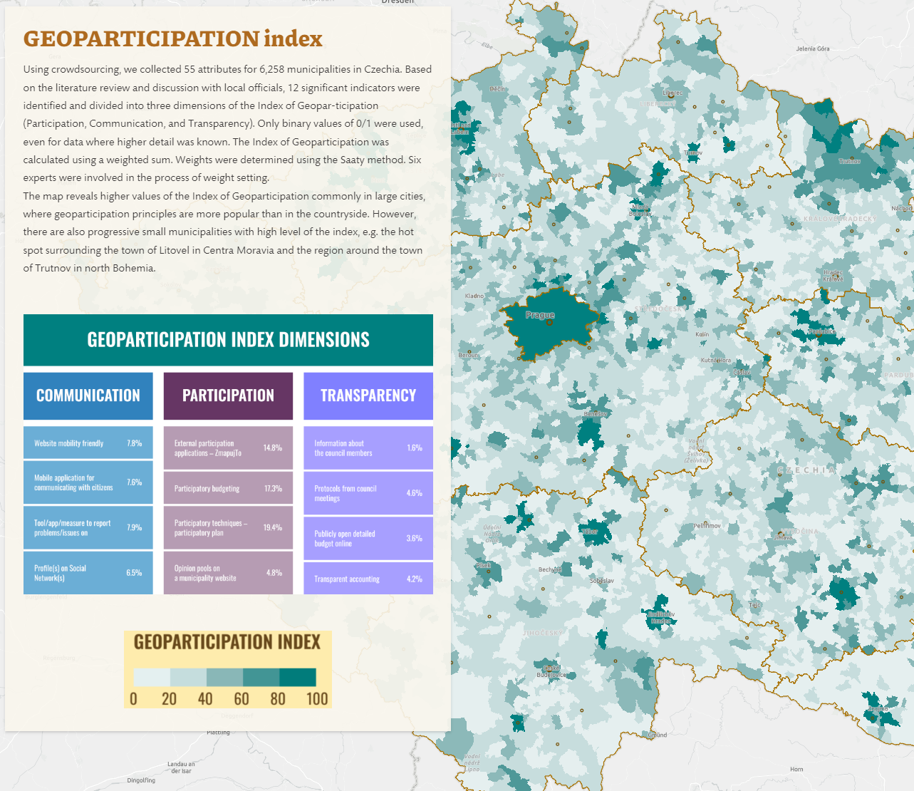Click the Protocols from council meetings cell
Viewport: 914px width, 791px height.
(x=368, y=493)
